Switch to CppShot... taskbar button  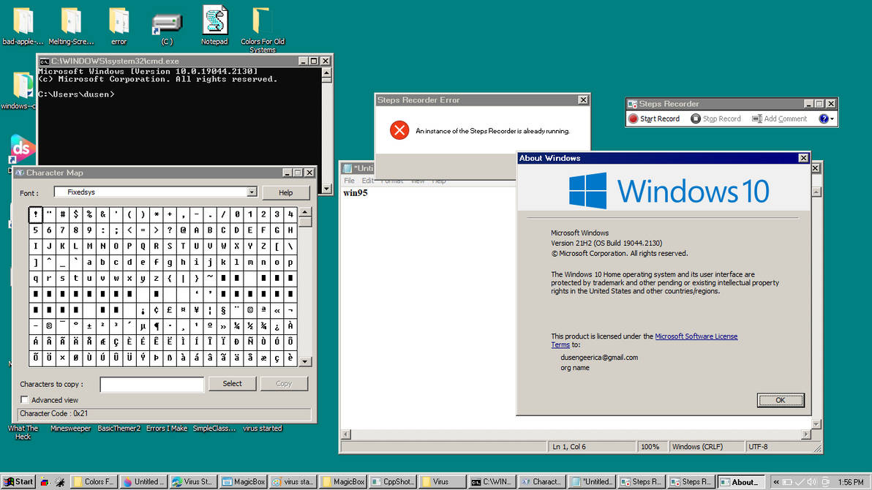(x=393, y=482)
